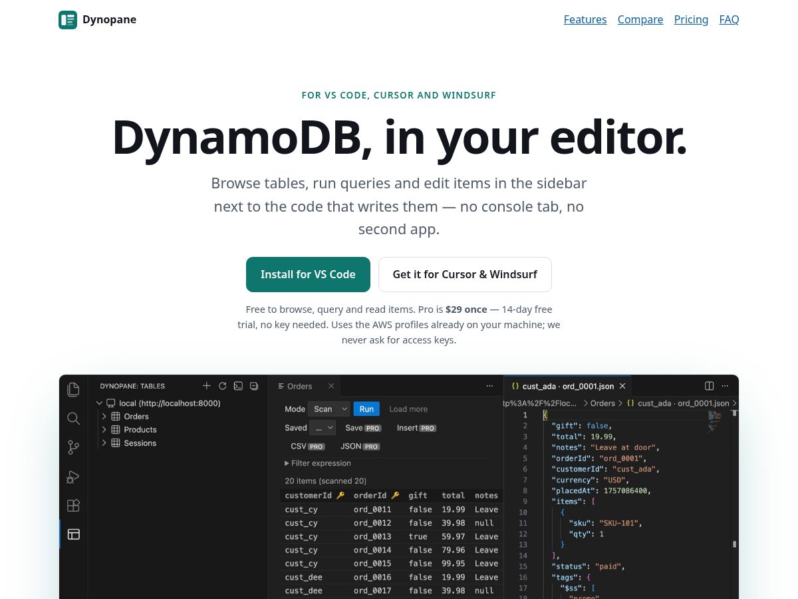Viewport: 798px width, 599px height.
Task: Collapse the local (http://localhost:8000) node
Action: pyautogui.click(x=100, y=403)
